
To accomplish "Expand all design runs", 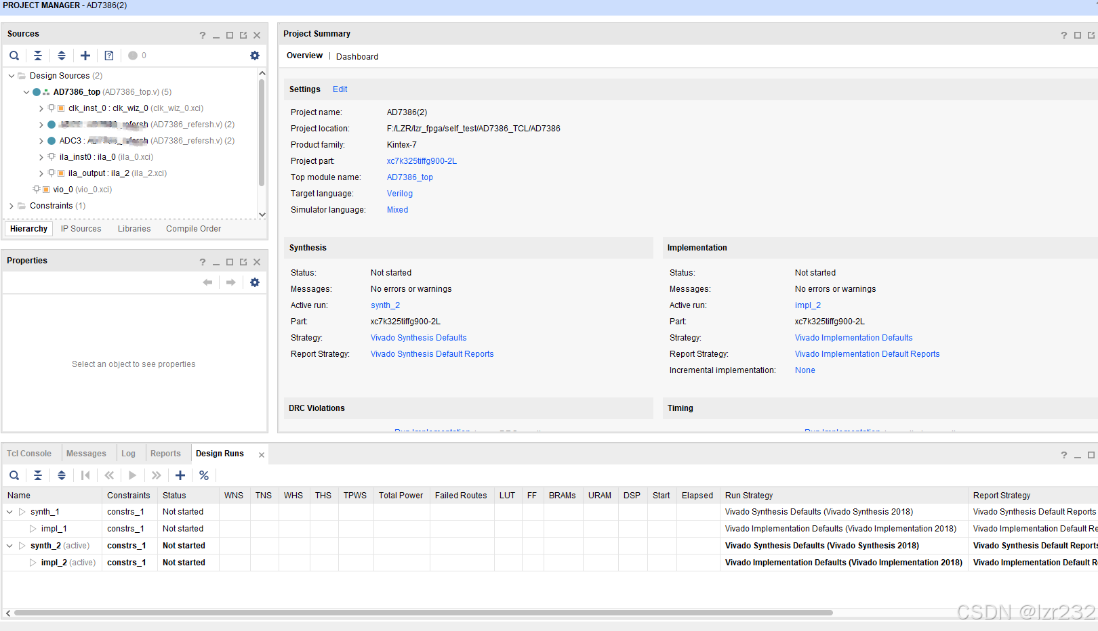I will point(62,475).
